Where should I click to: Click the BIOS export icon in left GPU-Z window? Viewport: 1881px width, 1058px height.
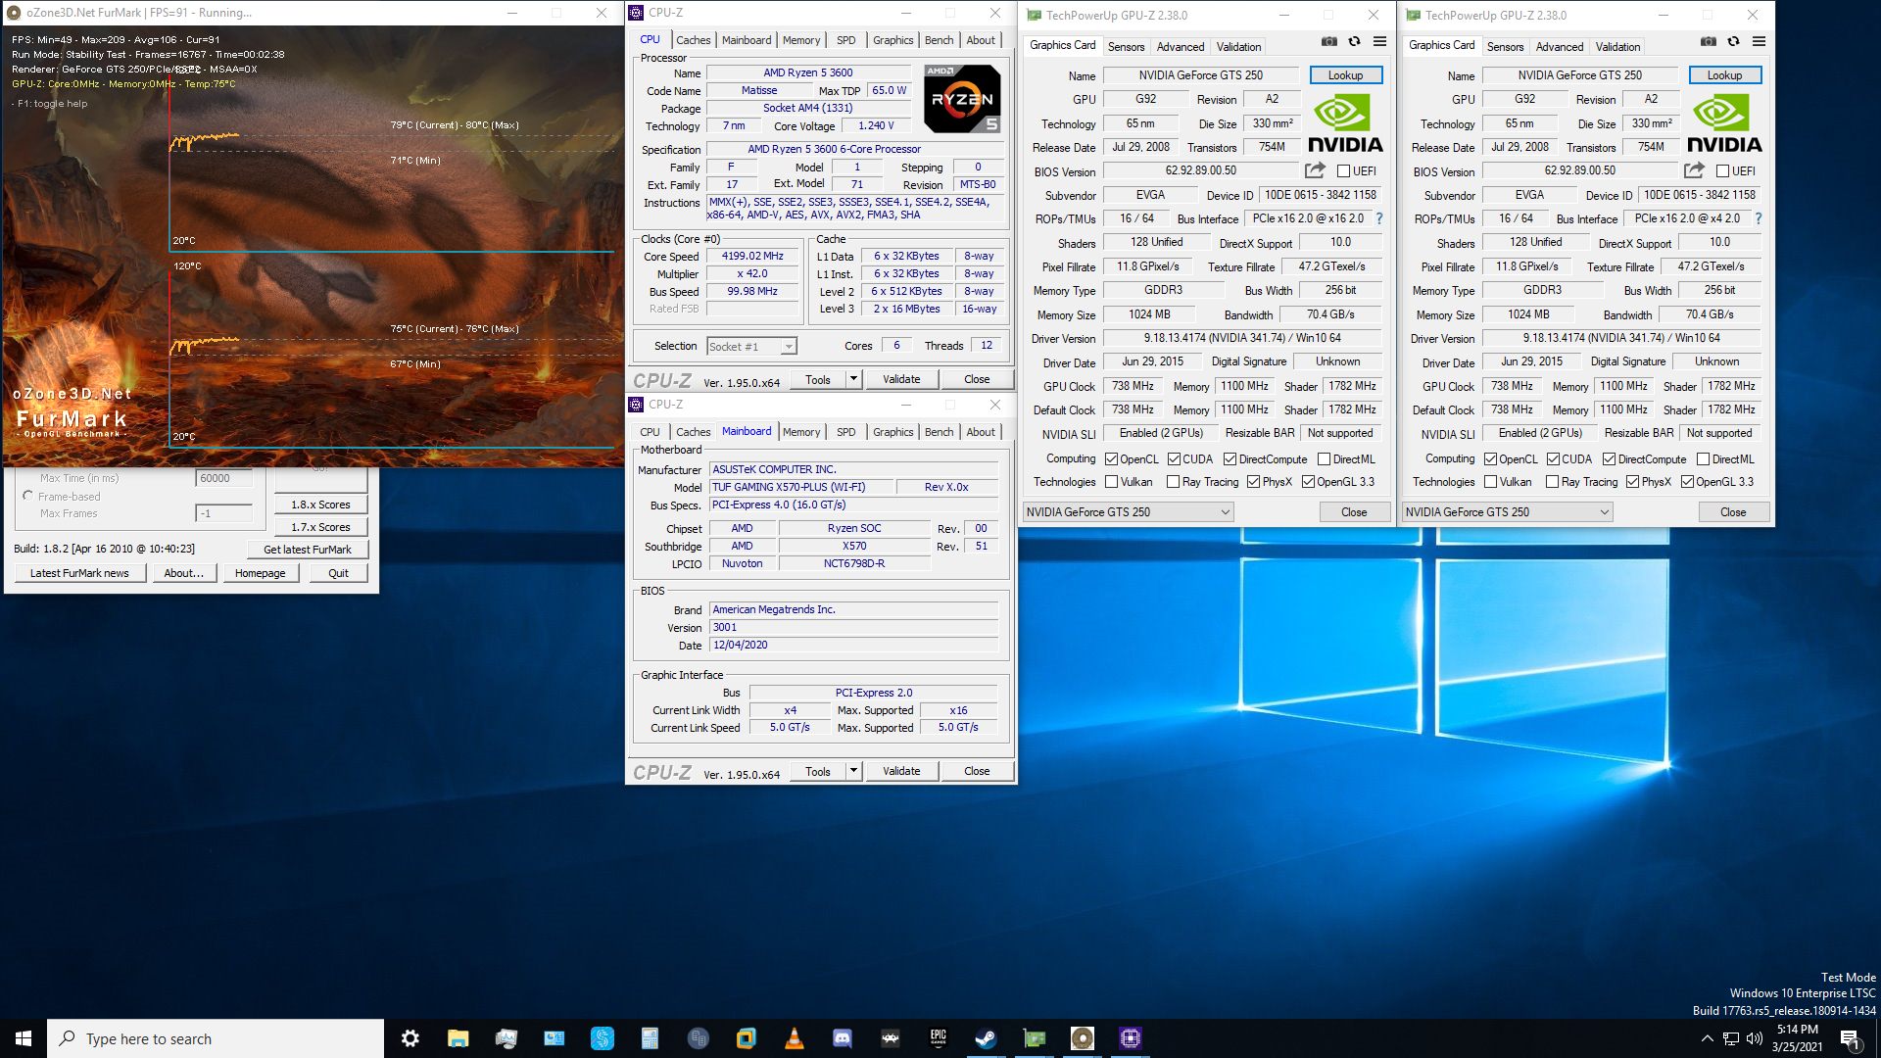point(1315,170)
